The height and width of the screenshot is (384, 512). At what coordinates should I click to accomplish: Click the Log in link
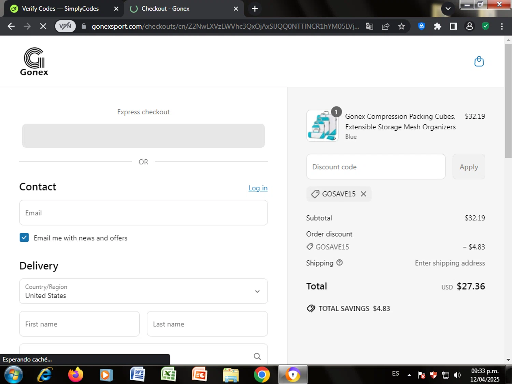(258, 188)
